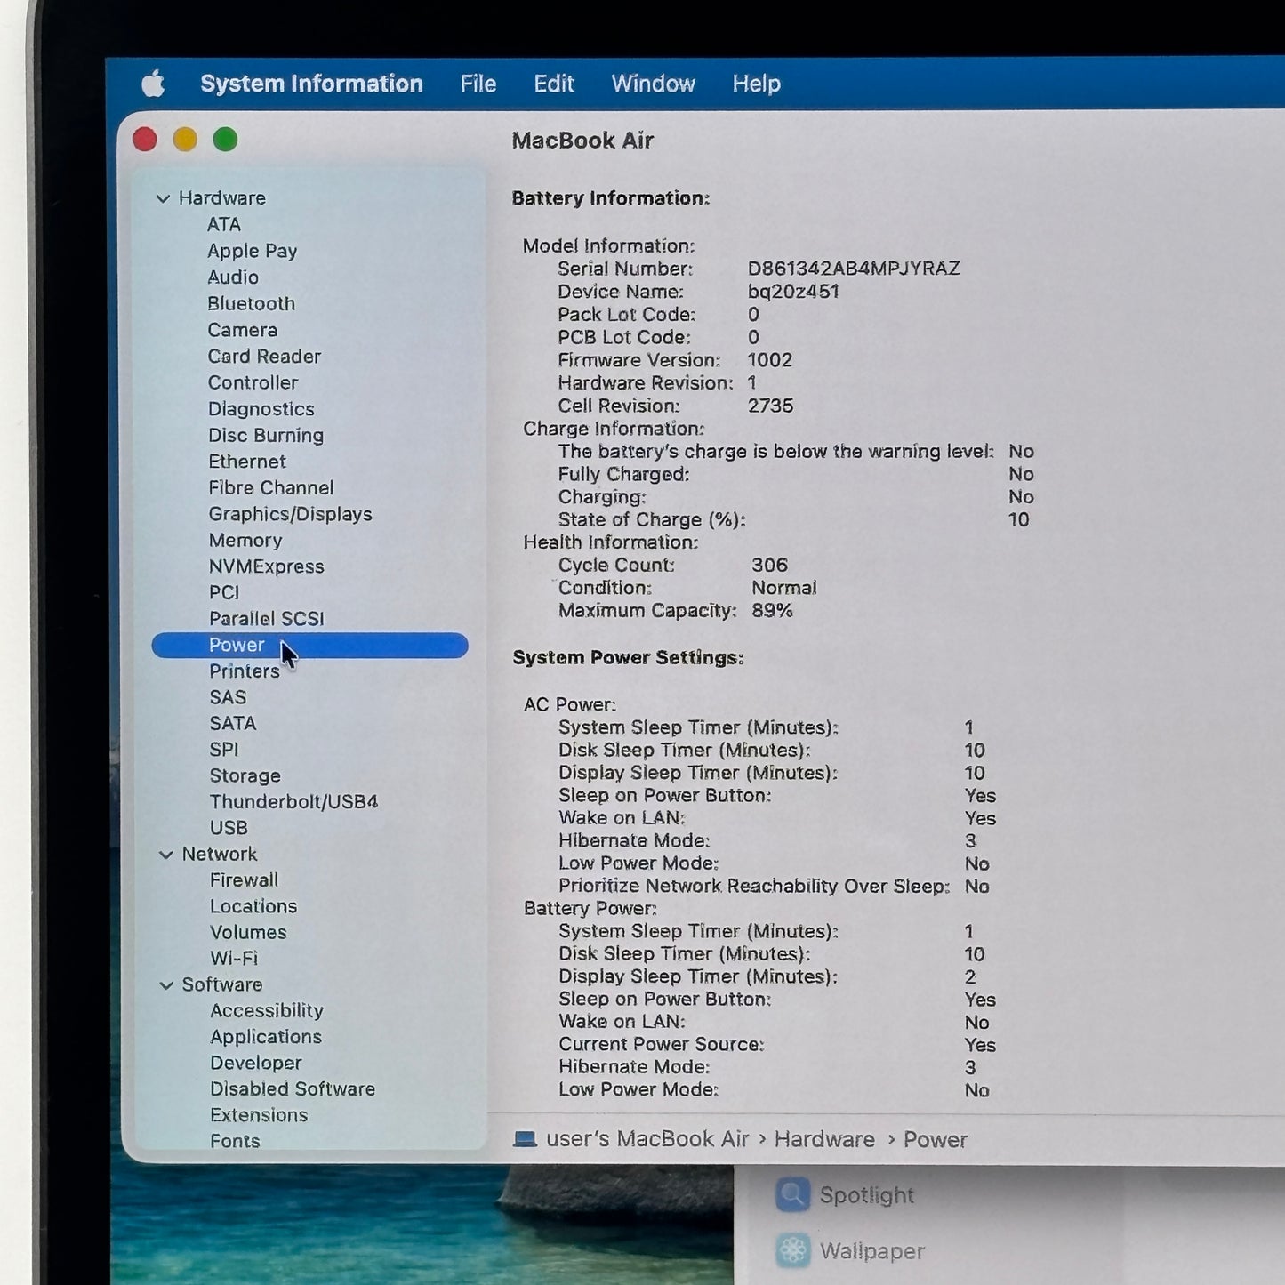Select Controller in the sidebar
The width and height of the screenshot is (1285, 1285).
coord(253,382)
